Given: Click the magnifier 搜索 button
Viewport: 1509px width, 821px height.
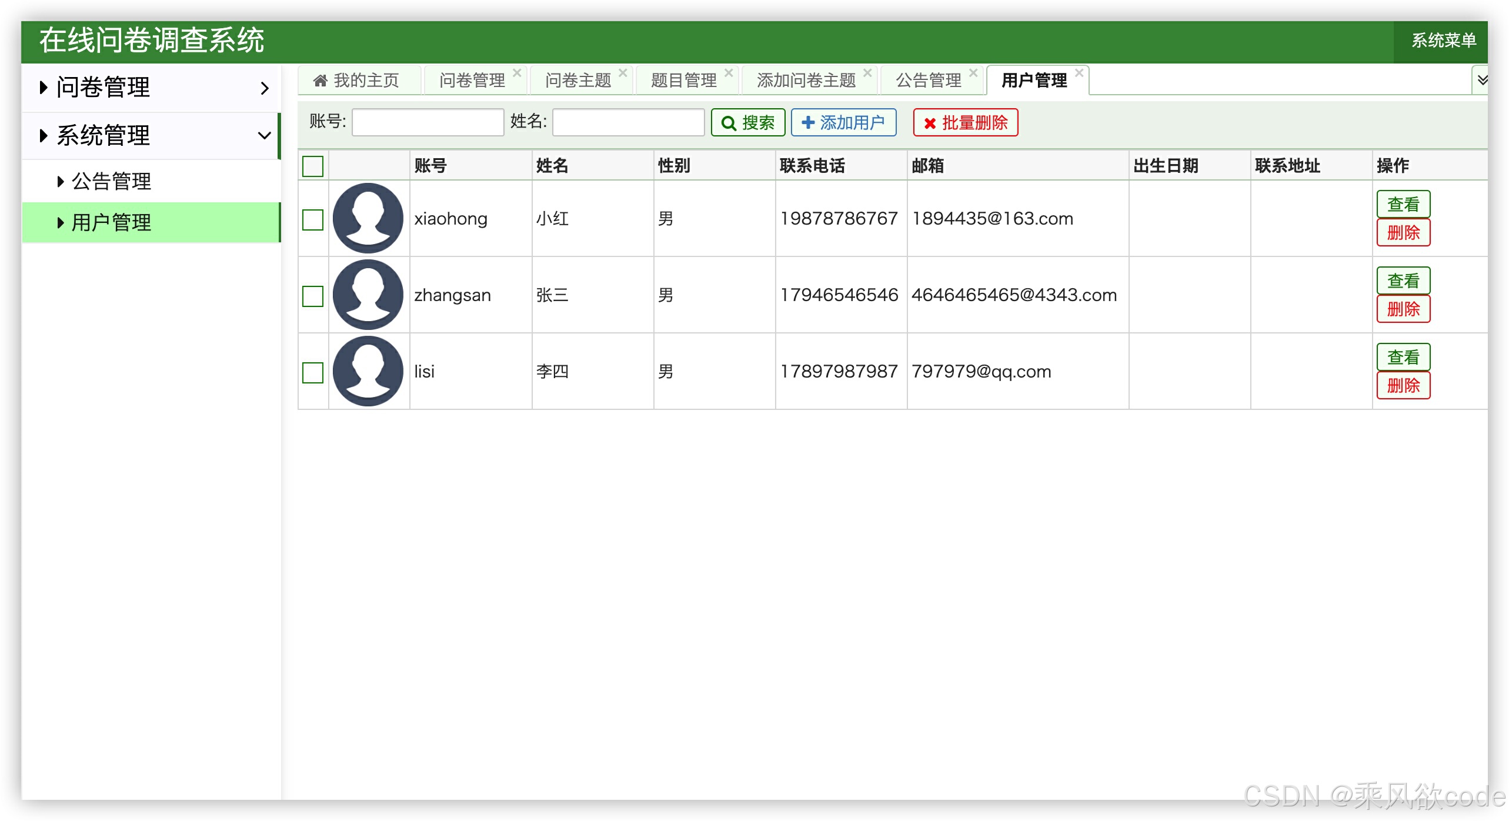Looking at the screenshot, I should (748, 122).
